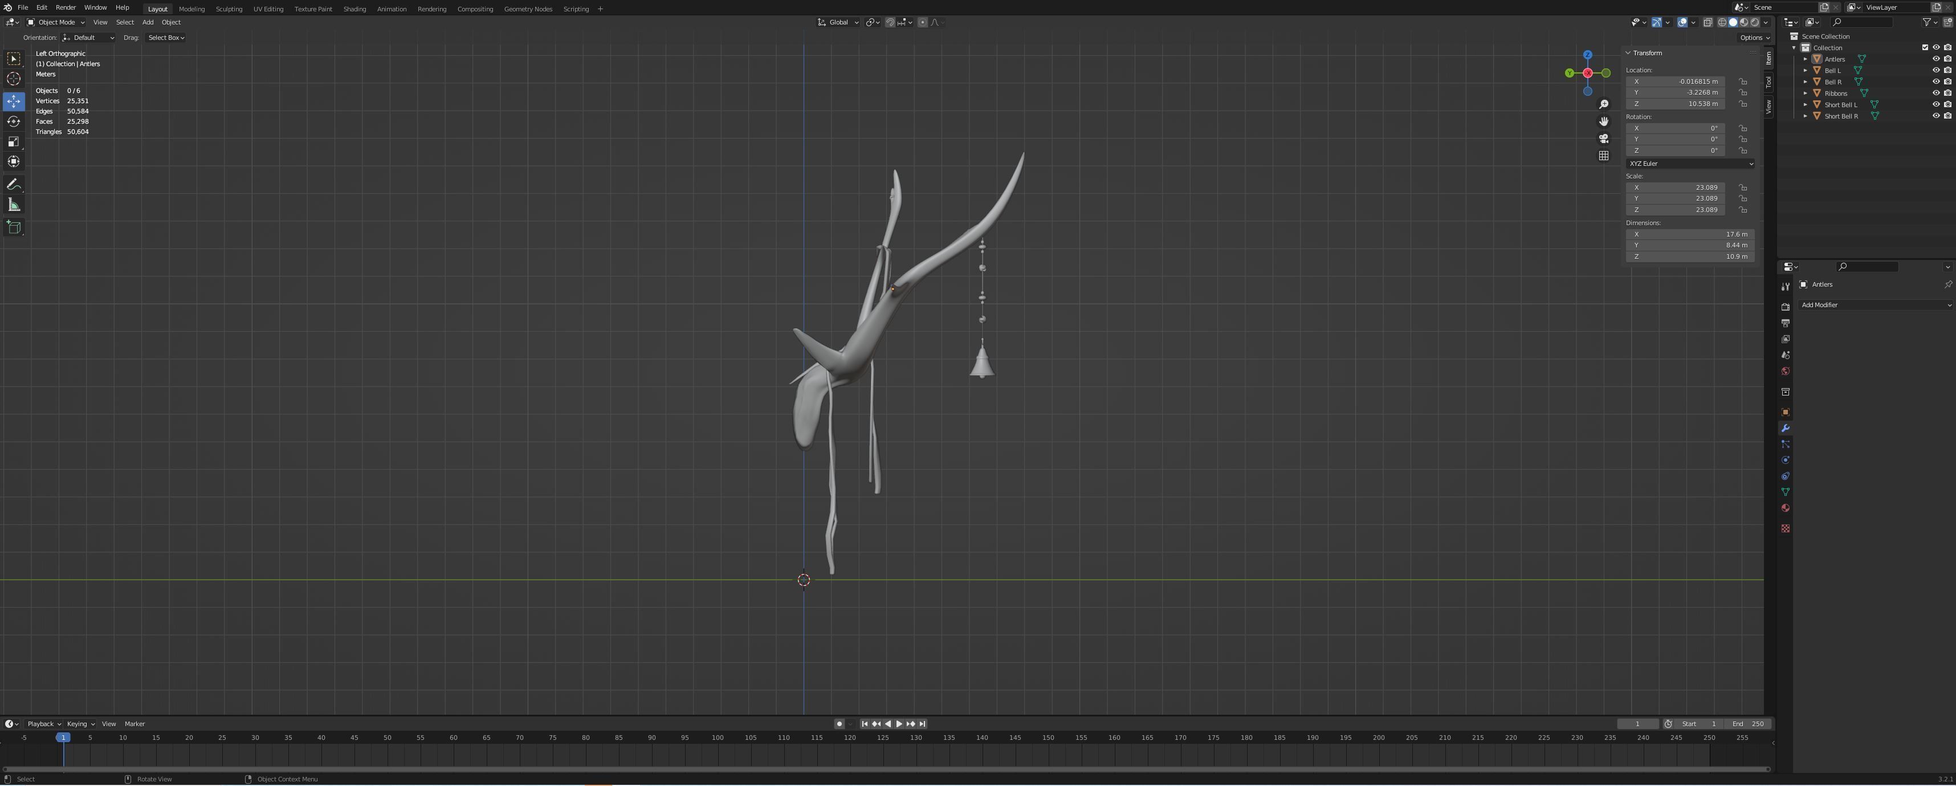Open the Add Modifier dropdown

1876,306
